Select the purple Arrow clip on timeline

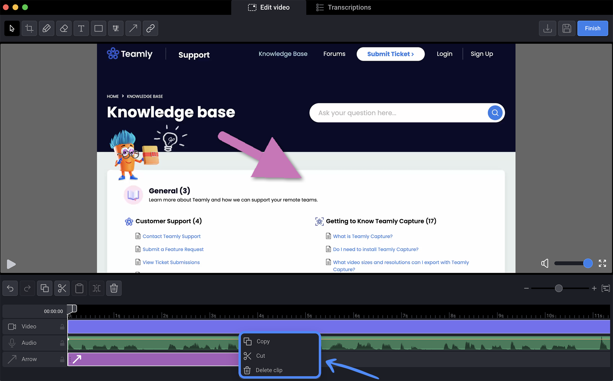point(153,359)
